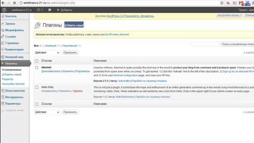Click the top Применить button
Image resolution: width=254 pixels, height=143 pixels.
[x=70, y=52]
